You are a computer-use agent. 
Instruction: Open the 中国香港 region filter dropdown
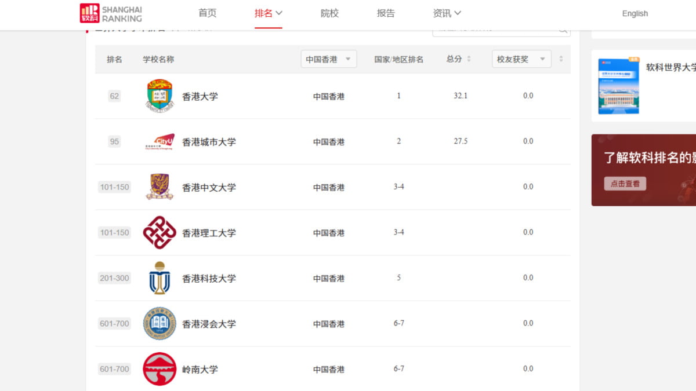(329, 59)
